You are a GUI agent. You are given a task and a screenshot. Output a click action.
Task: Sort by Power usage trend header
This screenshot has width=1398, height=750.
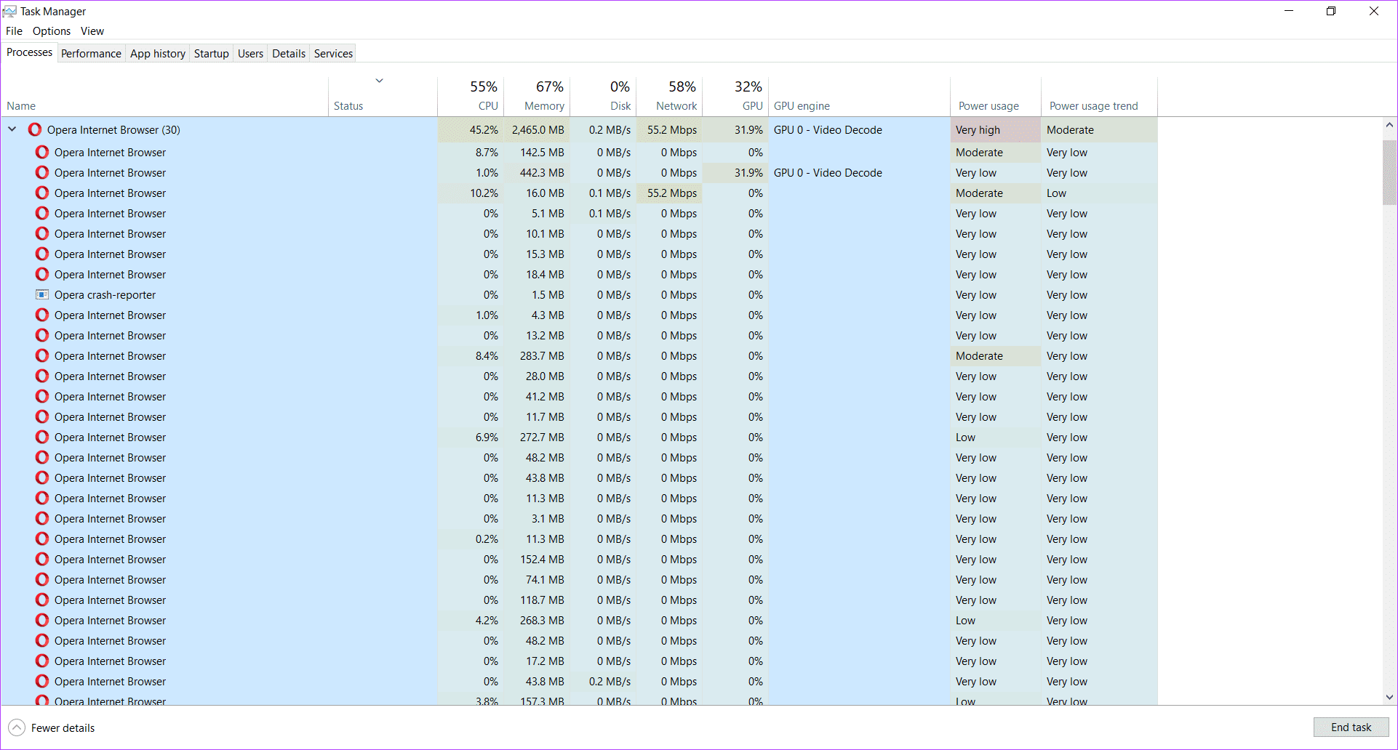coord(1099,97)
